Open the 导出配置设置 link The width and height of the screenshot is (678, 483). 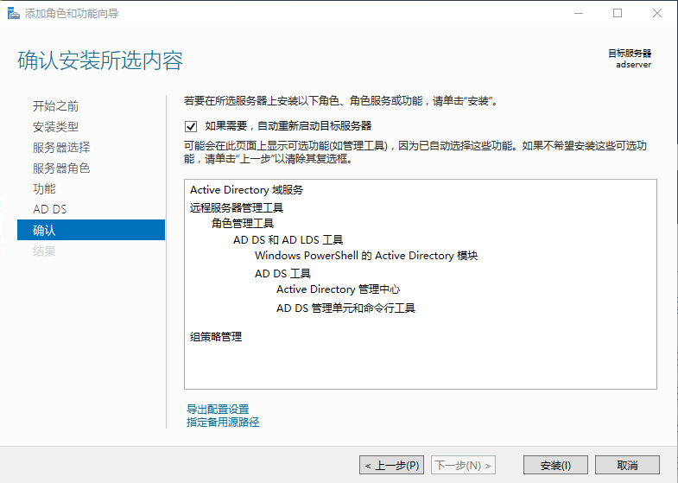pyautogui.click(x=218, y=409)
